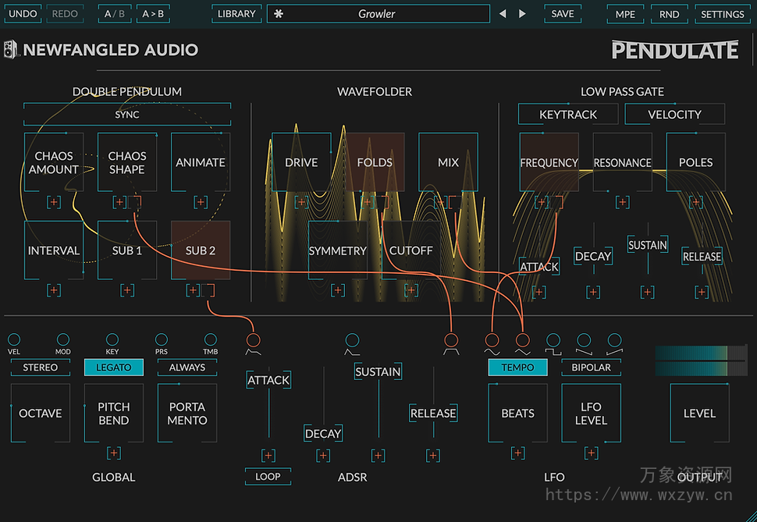This screenshot has width=757, height=522.
Task: Open the Growler preset browser dropdown
Action: click(378, 13)
